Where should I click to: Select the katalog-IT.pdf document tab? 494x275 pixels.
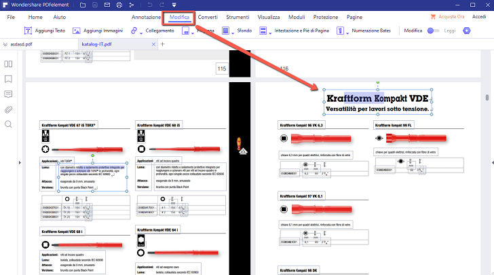(96, 44)
